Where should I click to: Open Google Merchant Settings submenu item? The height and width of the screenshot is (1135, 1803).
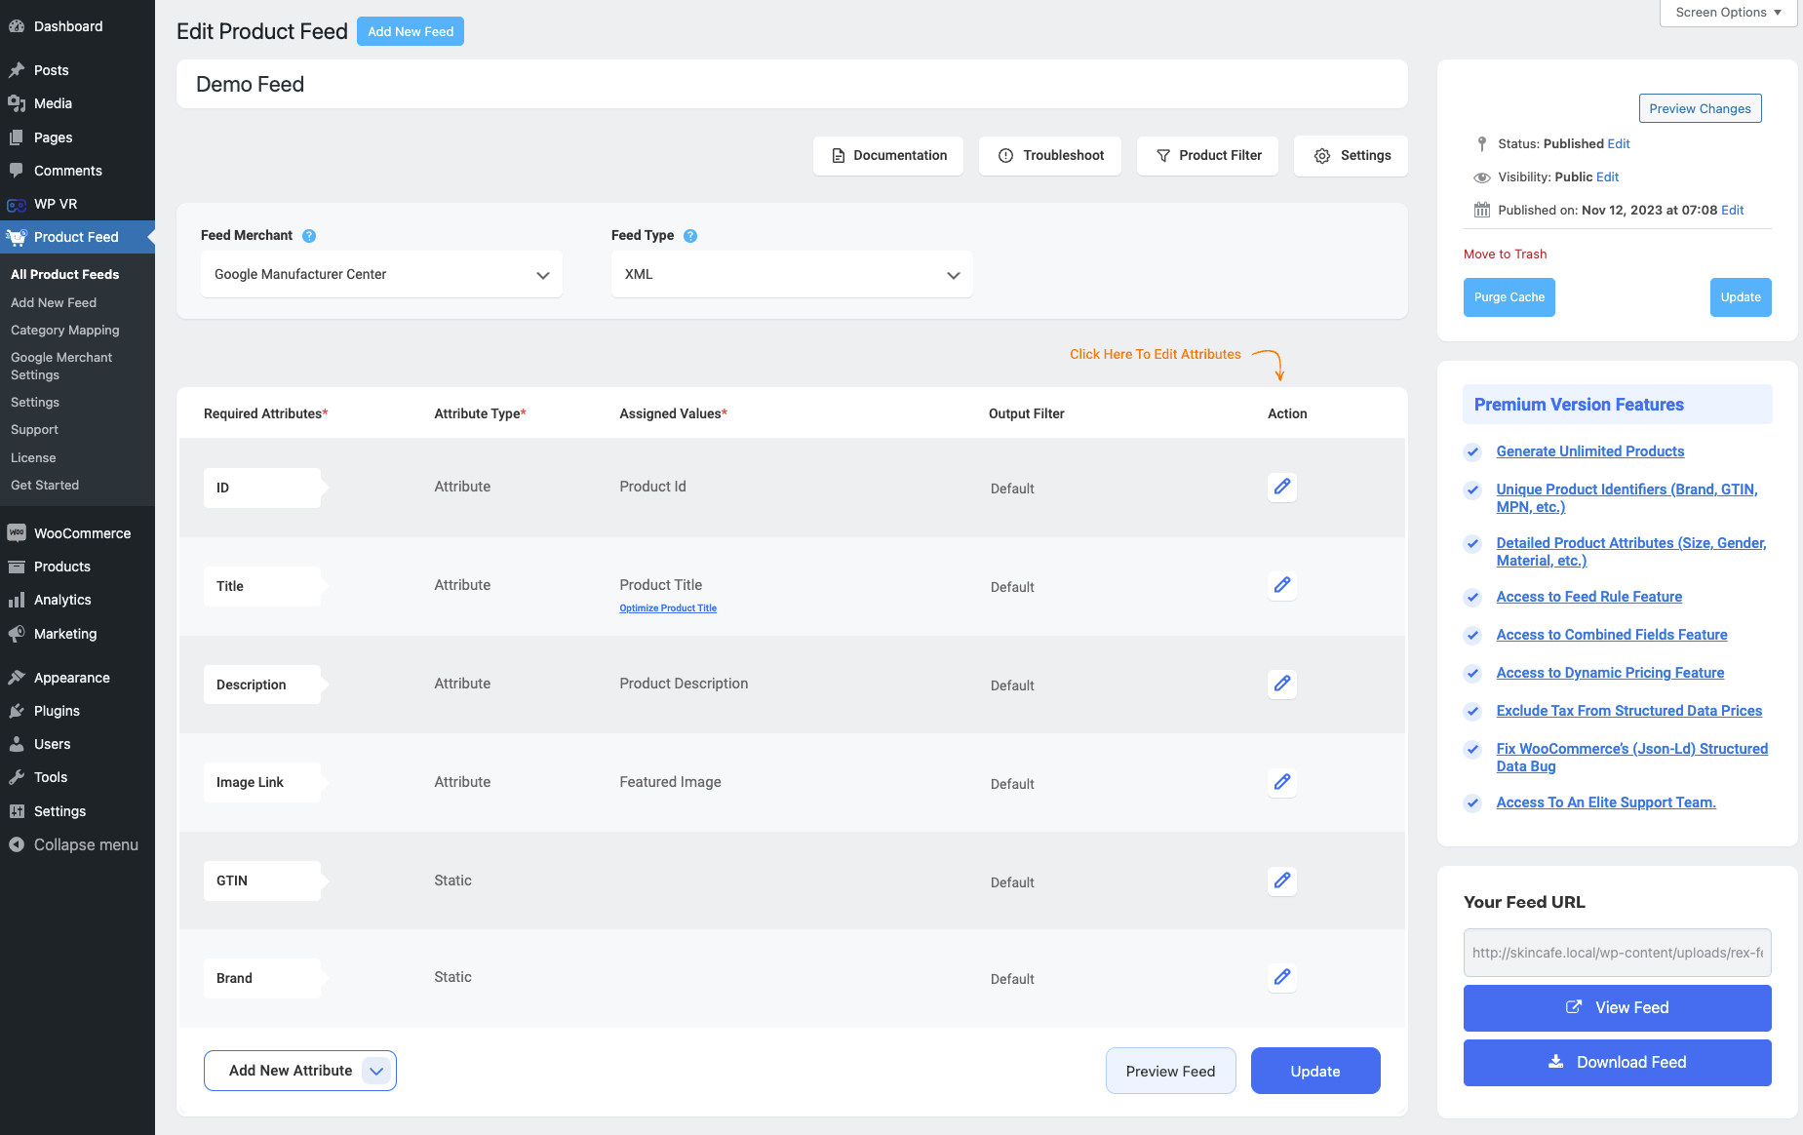coord(61,367)
